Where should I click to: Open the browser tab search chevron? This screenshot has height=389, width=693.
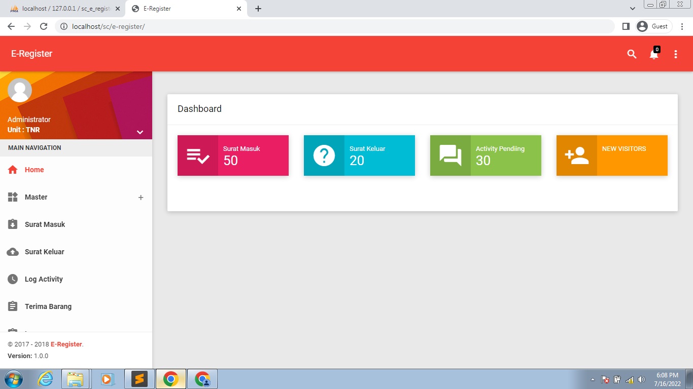pos(632,9)
